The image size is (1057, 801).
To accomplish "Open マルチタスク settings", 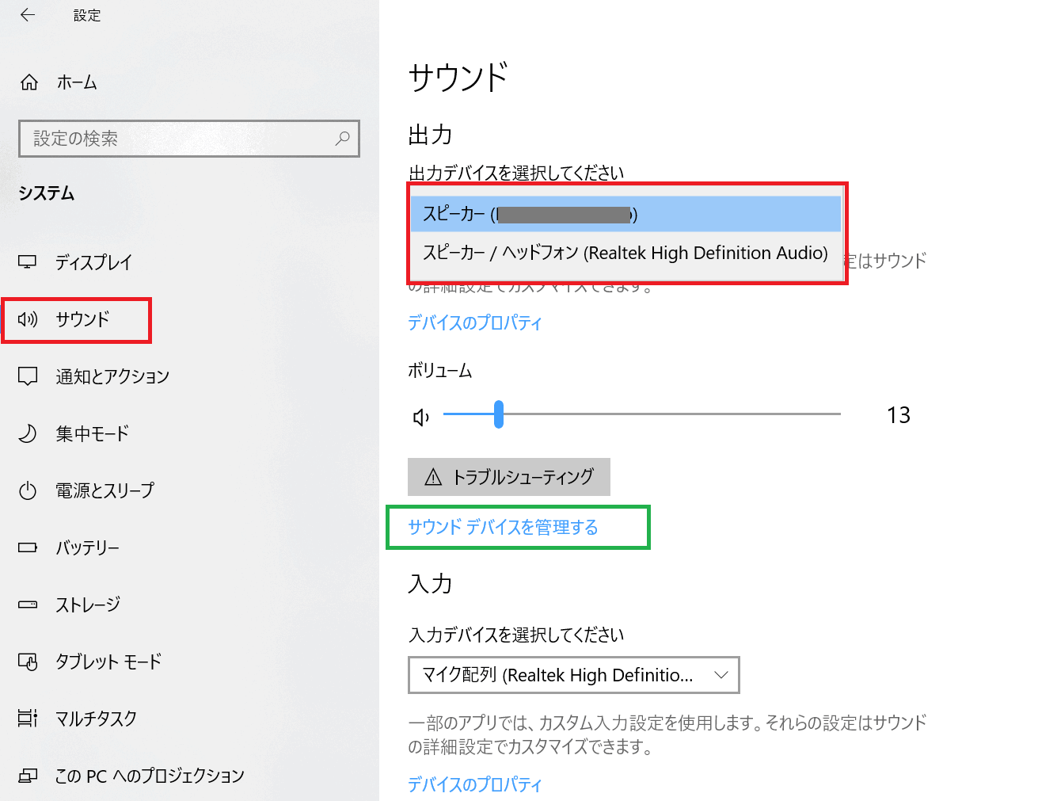I will (96, 719).
